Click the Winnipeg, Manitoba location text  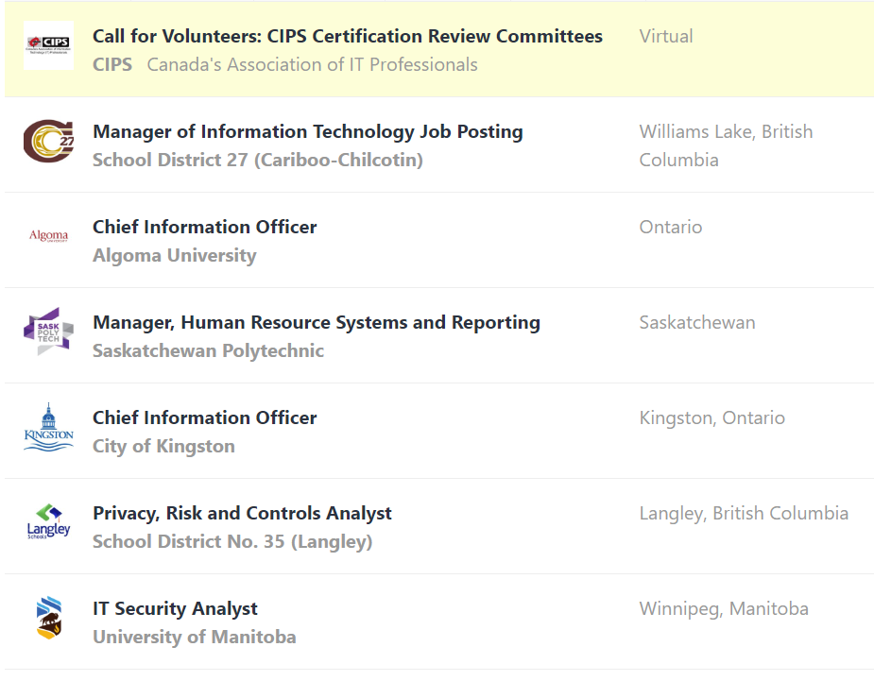tap(723, 608)
